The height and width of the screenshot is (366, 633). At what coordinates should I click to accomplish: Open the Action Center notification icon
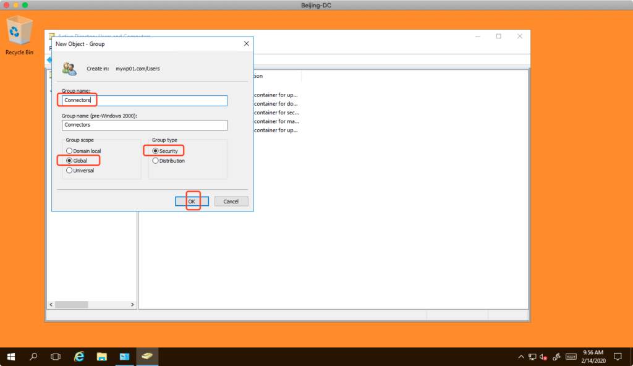pos(617,357)
